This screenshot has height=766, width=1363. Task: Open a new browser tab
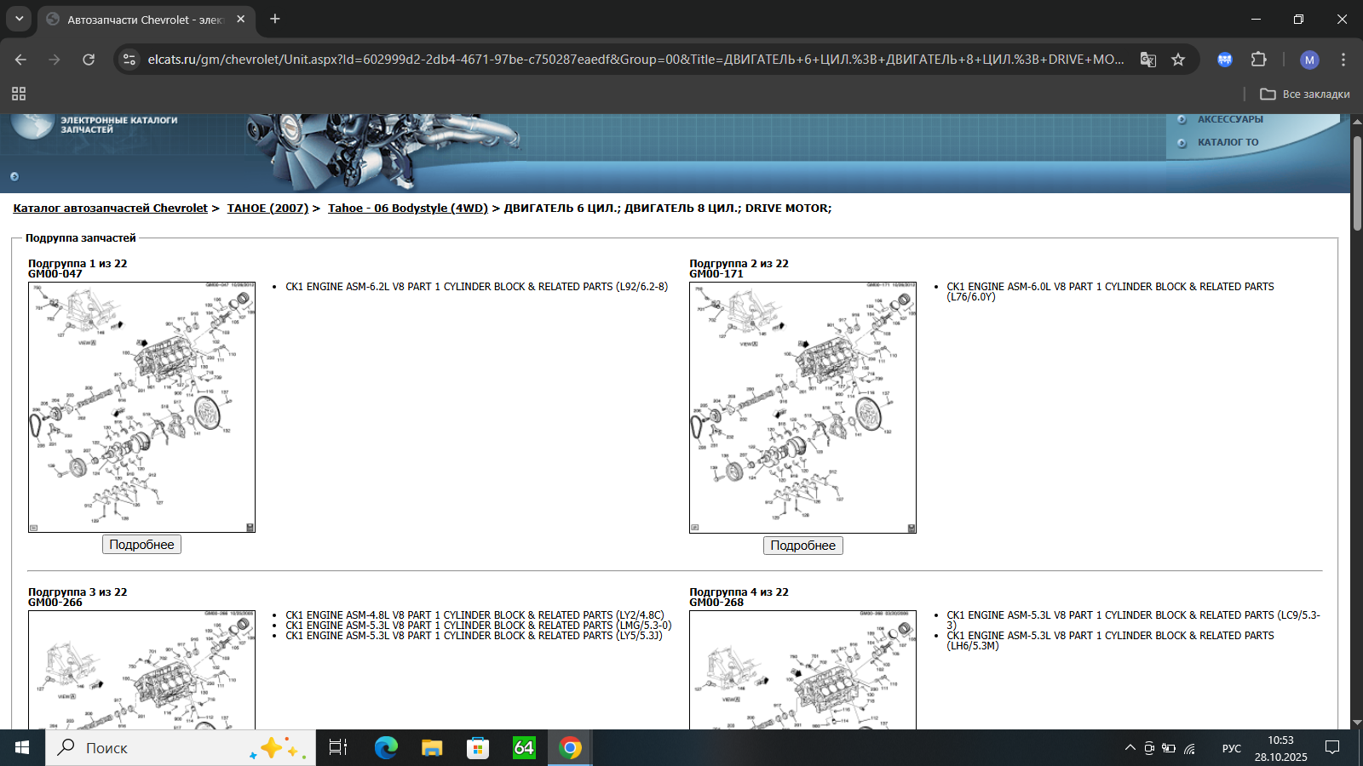pyautogui.click(x=275, y=19)
